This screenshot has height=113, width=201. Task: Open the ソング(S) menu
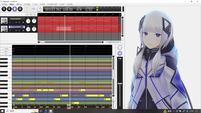click(x=42, y=4)
